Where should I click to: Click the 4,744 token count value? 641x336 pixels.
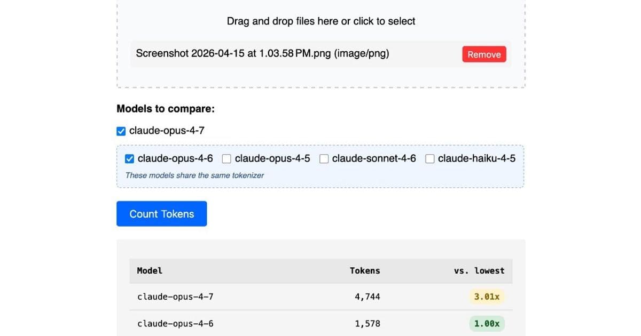point(368,297)
